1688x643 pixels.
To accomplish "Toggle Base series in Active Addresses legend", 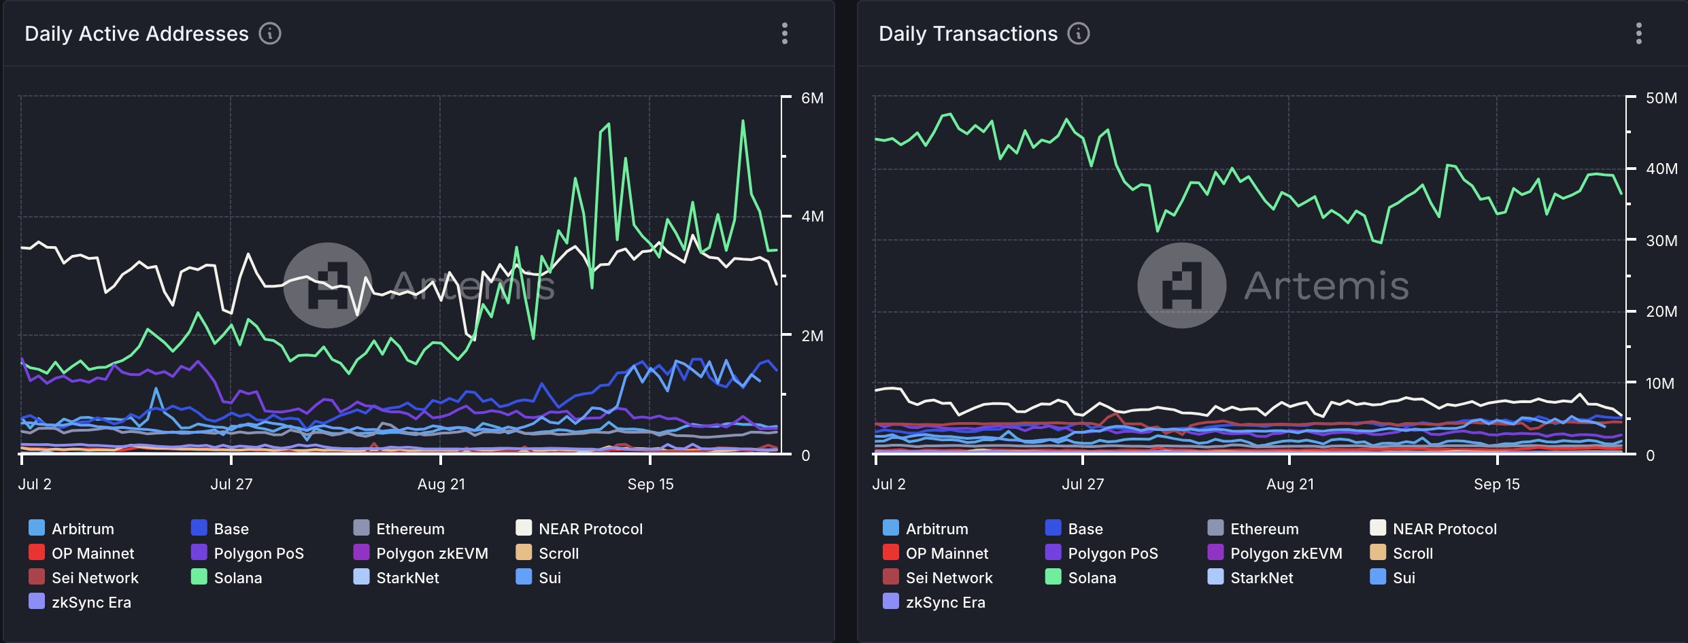I will tap(220, 528).
